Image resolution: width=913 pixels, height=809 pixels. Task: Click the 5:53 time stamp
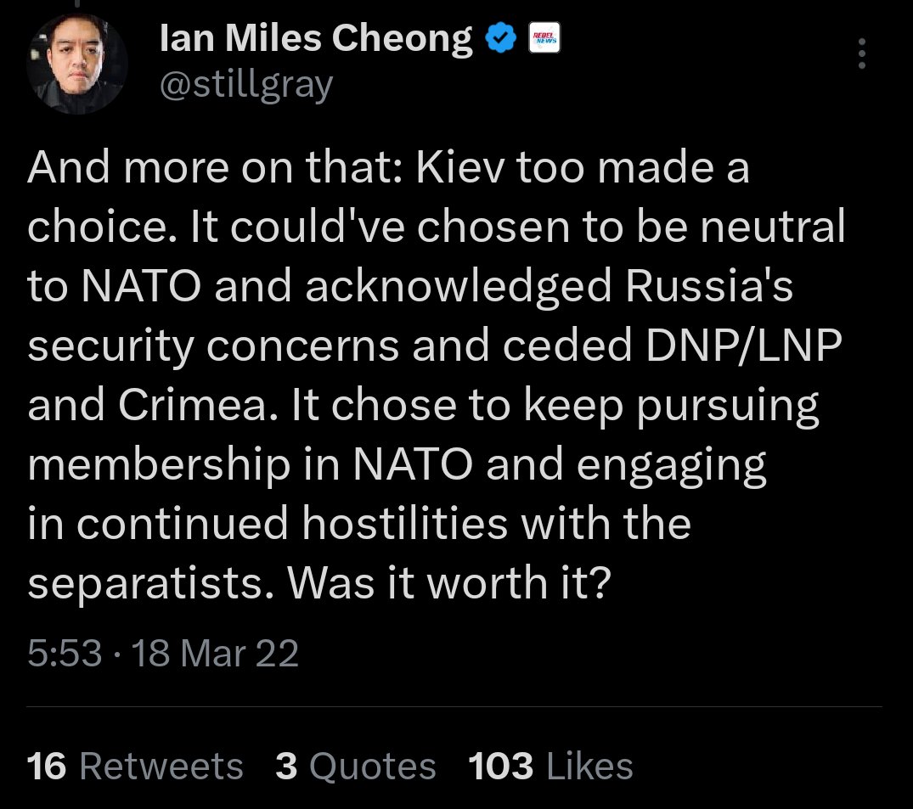(65, 653)
